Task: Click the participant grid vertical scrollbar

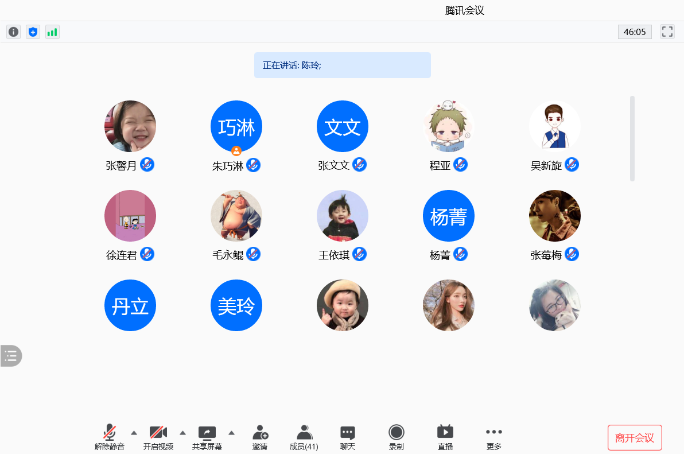Action: pyautogui.click(x=632, y=138)
